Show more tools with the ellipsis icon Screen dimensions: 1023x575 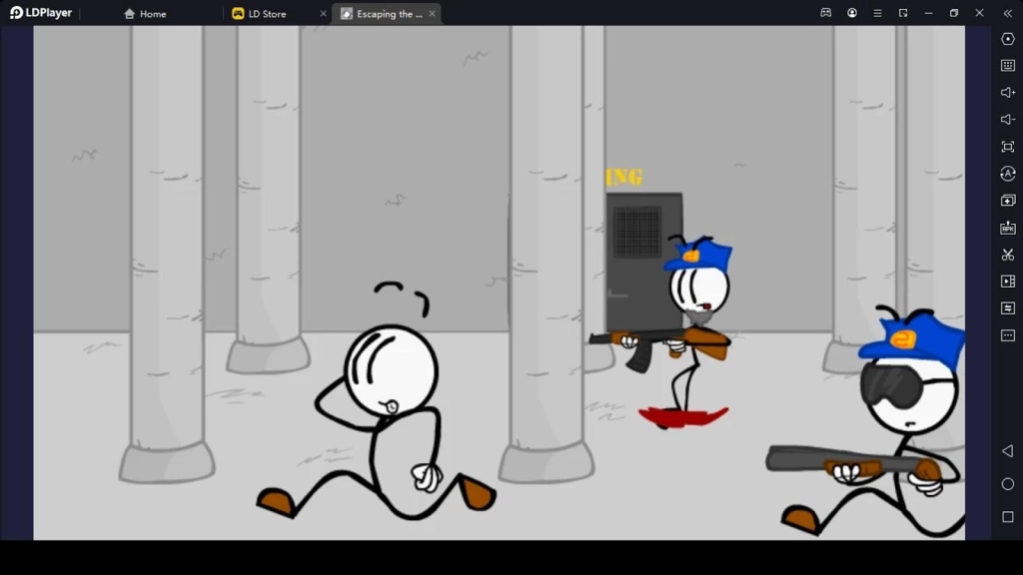(x=1008, y=335)
